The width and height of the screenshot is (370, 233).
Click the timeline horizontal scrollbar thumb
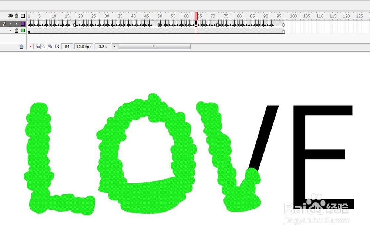[154, 47]
